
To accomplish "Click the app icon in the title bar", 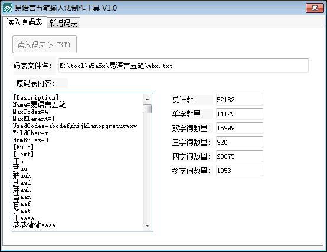I will (x=8, y=8).
